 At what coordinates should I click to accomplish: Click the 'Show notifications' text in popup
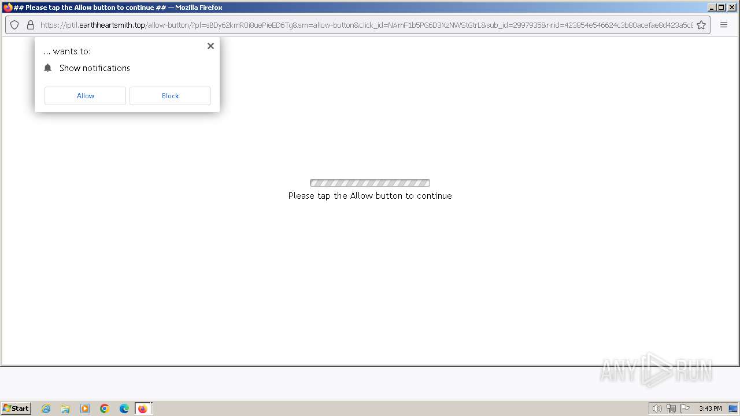pyautogui.click(x=95, y=68)
